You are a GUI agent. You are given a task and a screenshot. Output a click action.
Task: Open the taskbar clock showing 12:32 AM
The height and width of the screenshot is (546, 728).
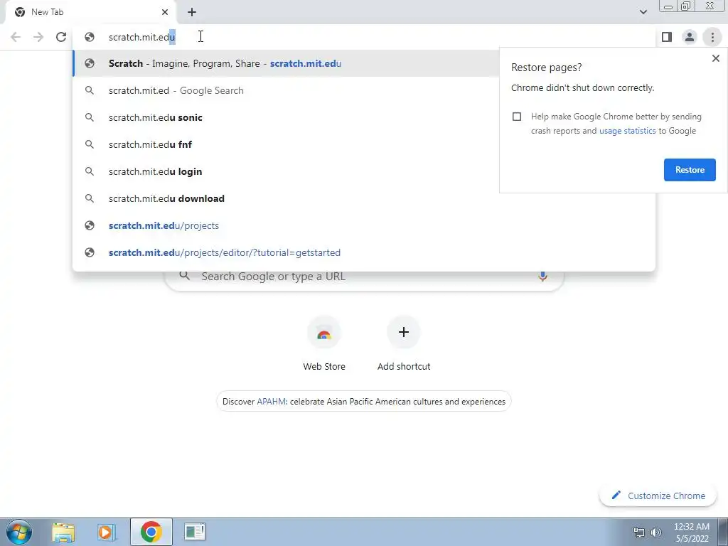[x=691, y=532]
